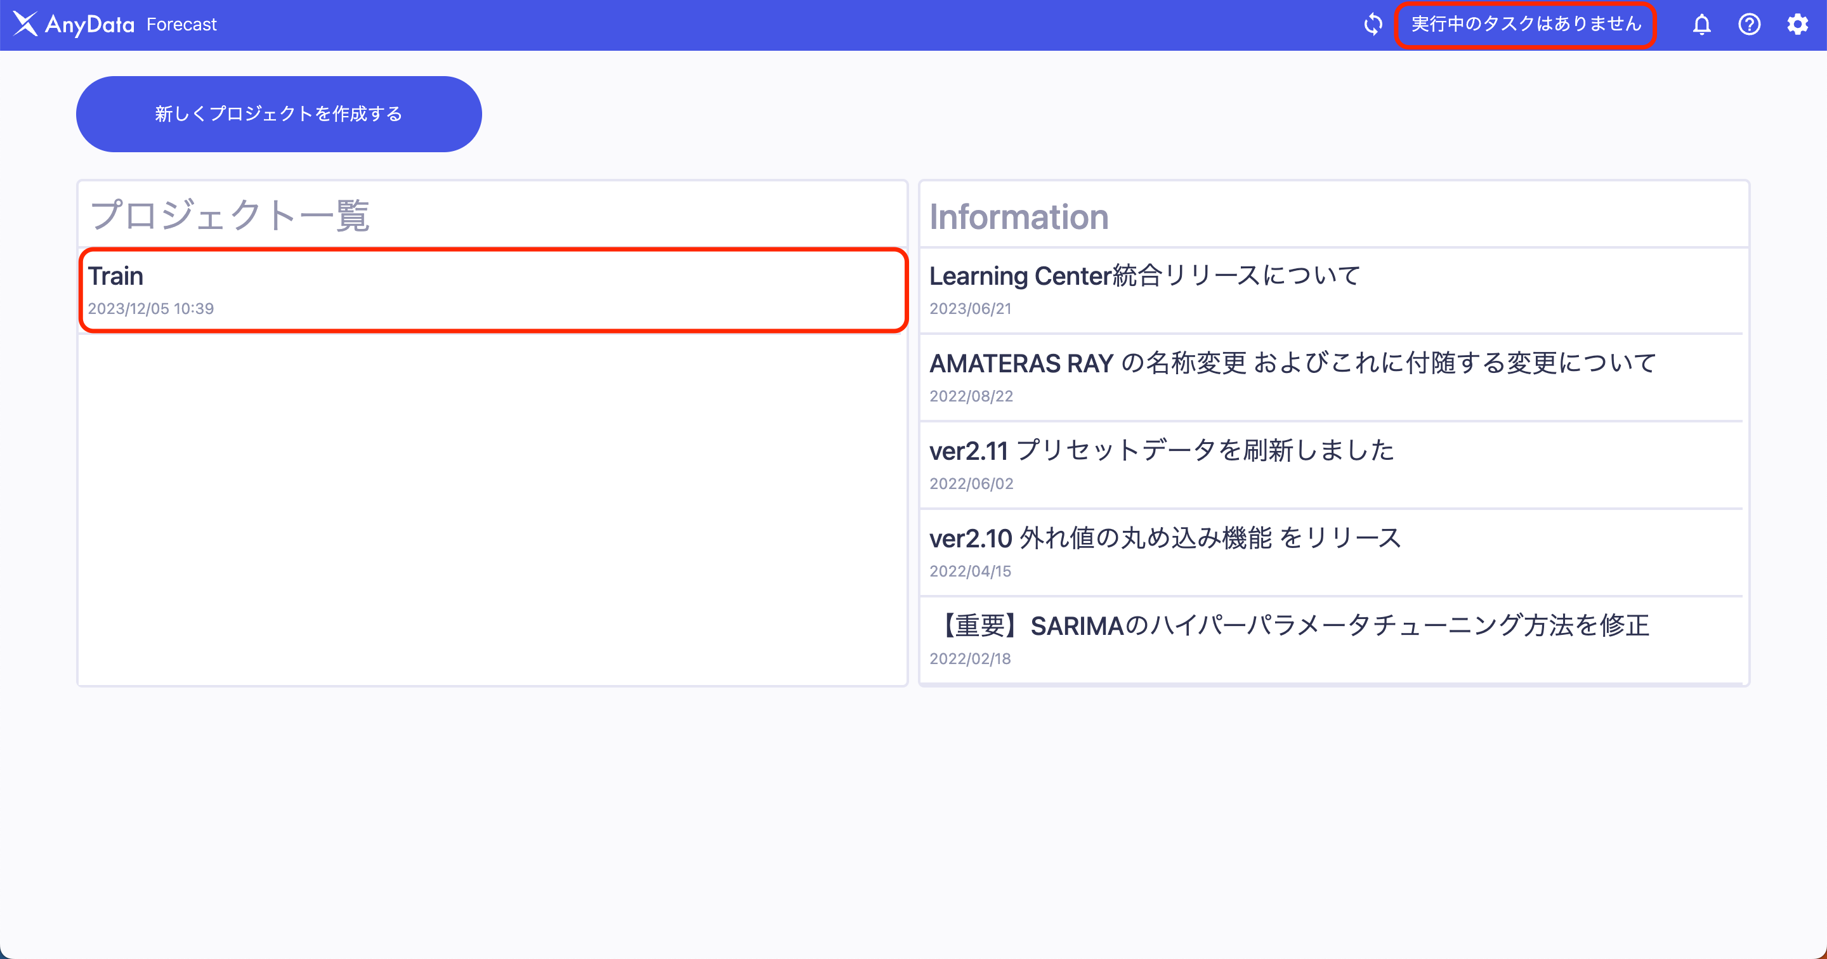Click the AnyData wordmark text

pos(89,25)
